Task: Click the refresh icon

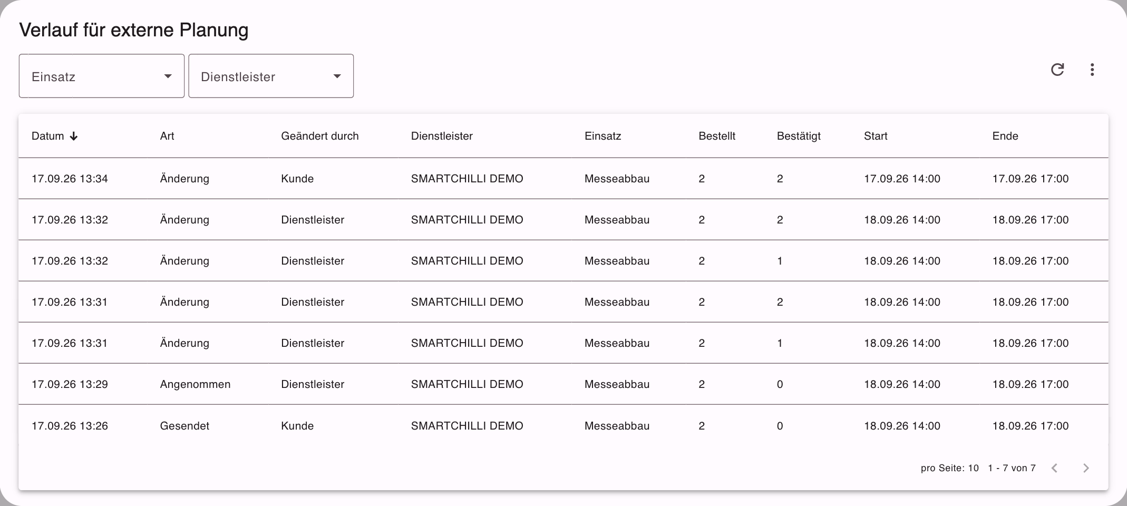Action: (x=1057, y=70)
